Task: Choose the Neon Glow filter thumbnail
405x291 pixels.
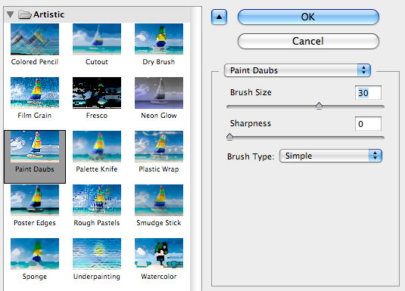Action: pos(159,93)
